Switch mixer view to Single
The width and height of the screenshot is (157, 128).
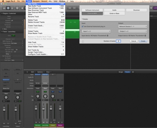click(x=121, y=72)
